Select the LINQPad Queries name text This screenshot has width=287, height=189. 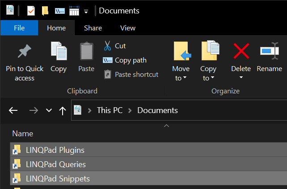click(56, 164)
